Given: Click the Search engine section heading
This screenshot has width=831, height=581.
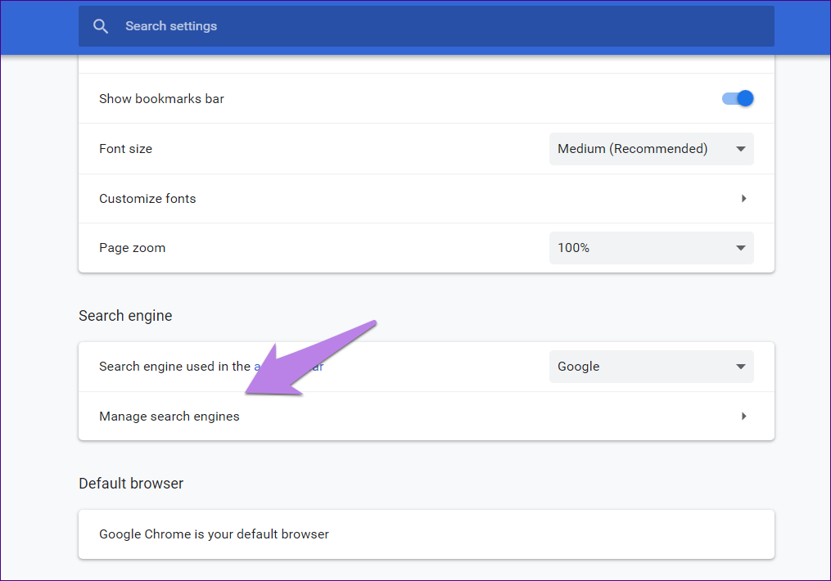Looking at the screenshot, I should point(125,316).
